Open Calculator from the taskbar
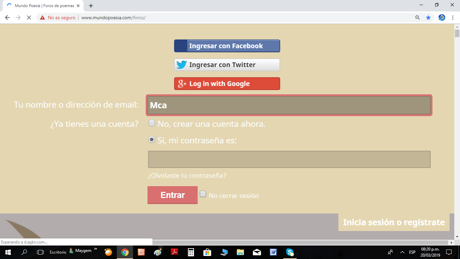 tap(191, 252)
